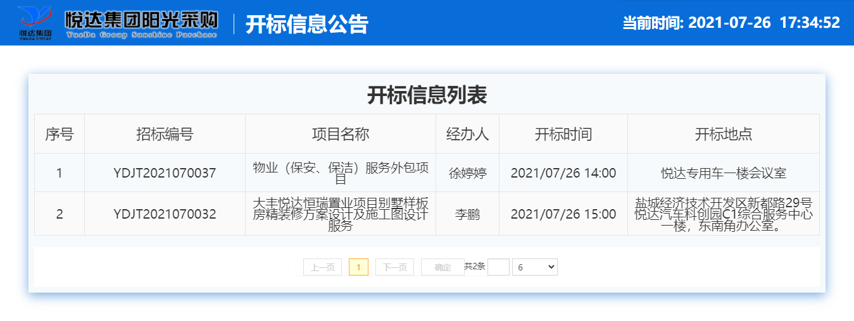The image size is (854, 321).
Task: Click the 上一页 previous page button
Action: click(x=322, y=267)
